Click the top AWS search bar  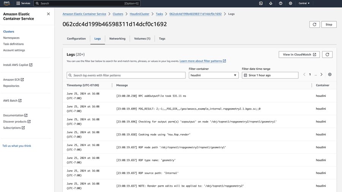[x=87, y=3]
